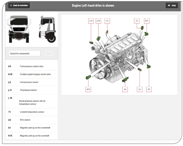
Task: Click the green L18 boost pressure sensor icon
Action: [99, 38]
